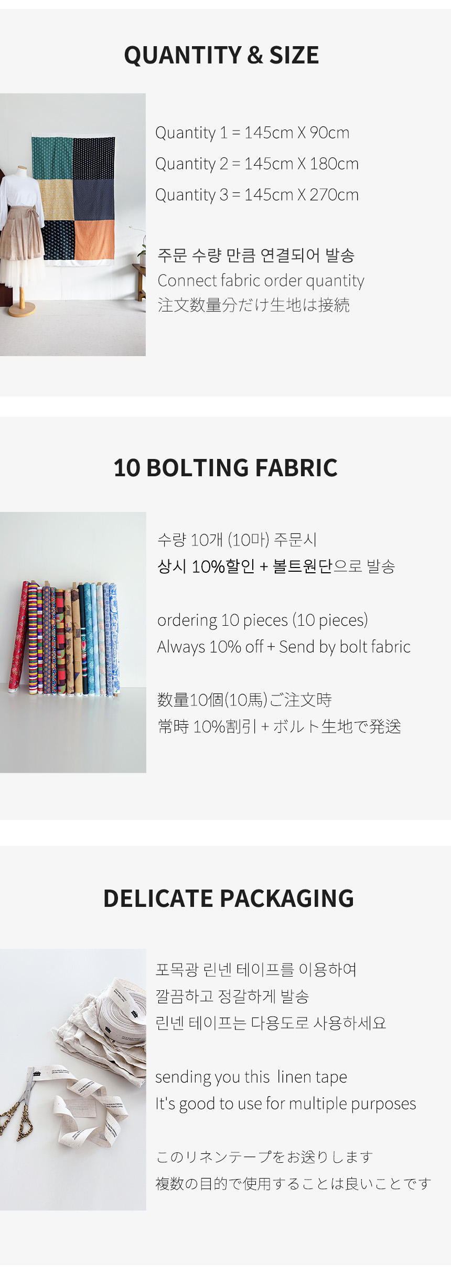This screenshot has height=1284, width=451.
Task: Click the Korean '주문 수량 만큼 연결되어 발송' text
Action: point(256,255)
